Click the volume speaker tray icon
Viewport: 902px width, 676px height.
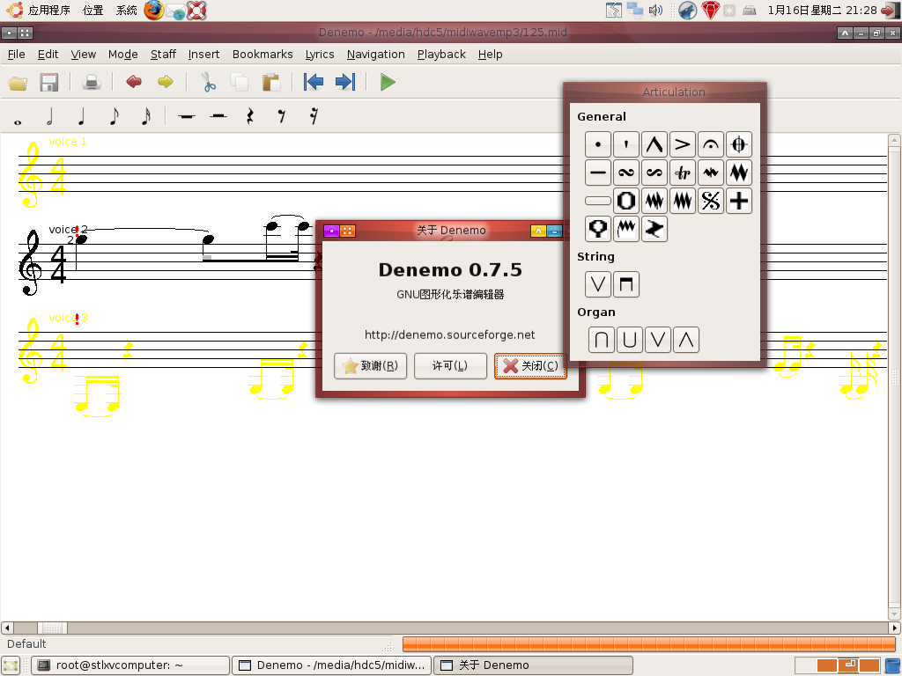(655, 11)
